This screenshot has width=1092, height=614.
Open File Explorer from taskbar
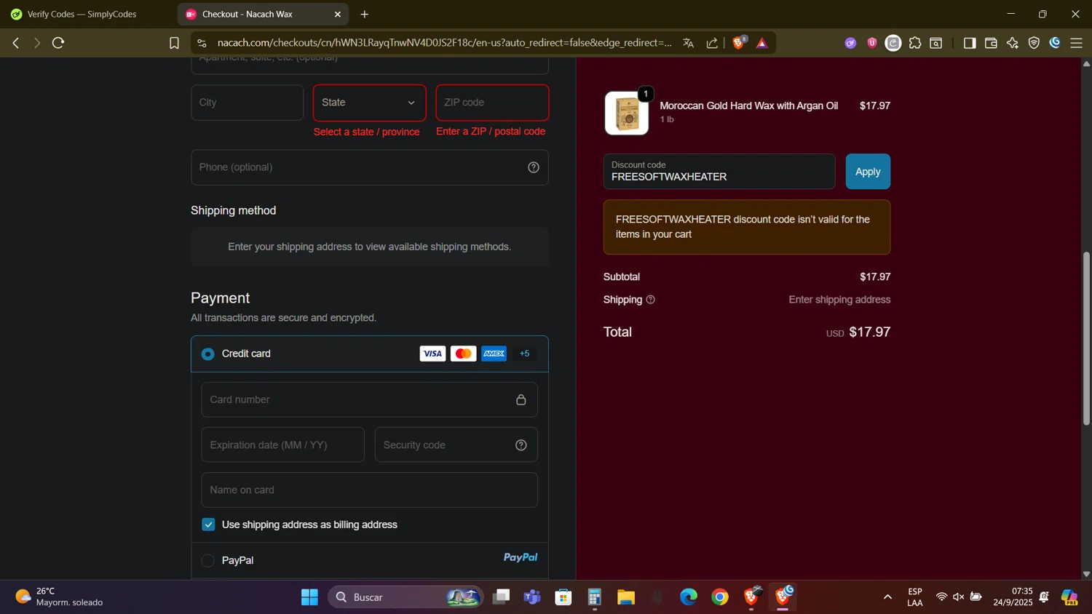(x=626, y=597)
